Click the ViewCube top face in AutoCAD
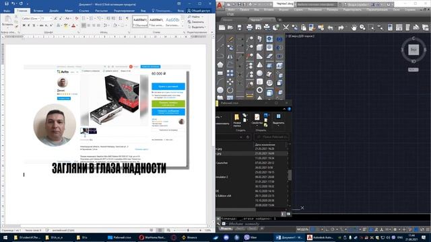The image size is (431, 242). 413,50
